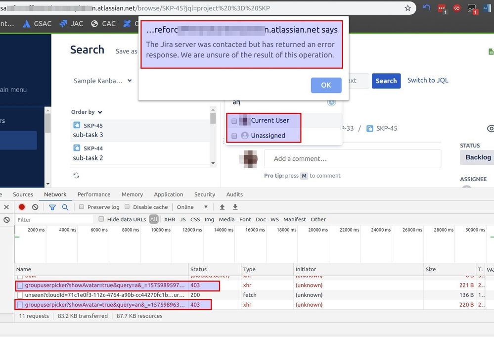This screenshot has height=337, width=494.
Task: Open issue SKP-44 sub-task 2
Action: pos(140,153)
